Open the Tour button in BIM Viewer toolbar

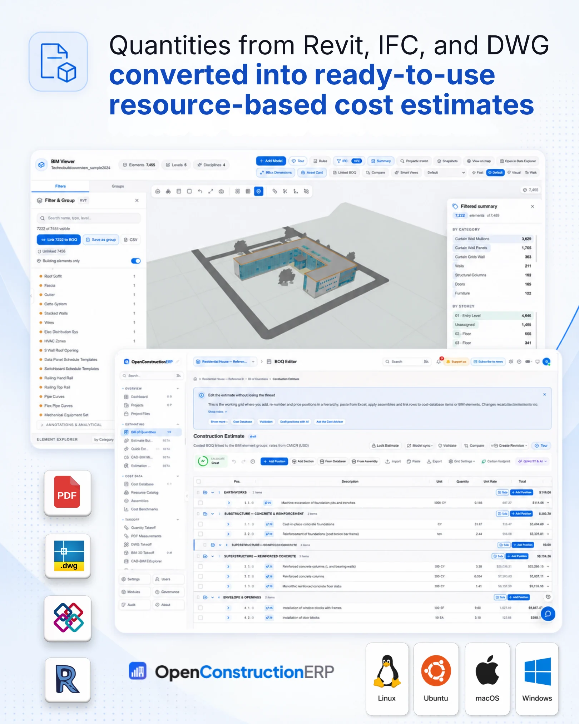[x=298, y=161]
